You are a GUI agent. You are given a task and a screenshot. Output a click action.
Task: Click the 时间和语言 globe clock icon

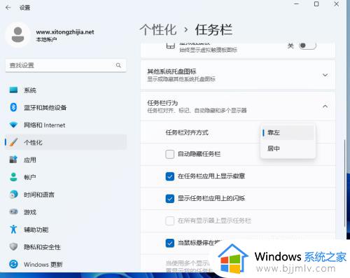(13, 195)
